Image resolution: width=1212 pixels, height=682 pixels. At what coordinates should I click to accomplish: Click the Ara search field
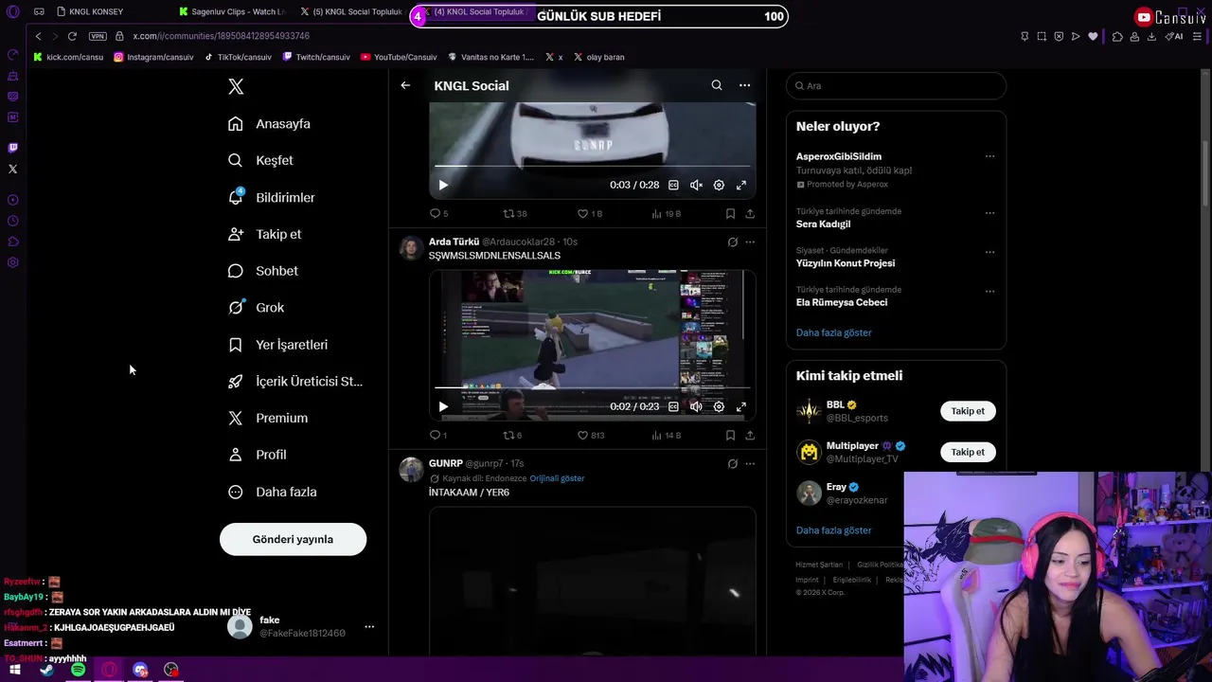point(896,85)
